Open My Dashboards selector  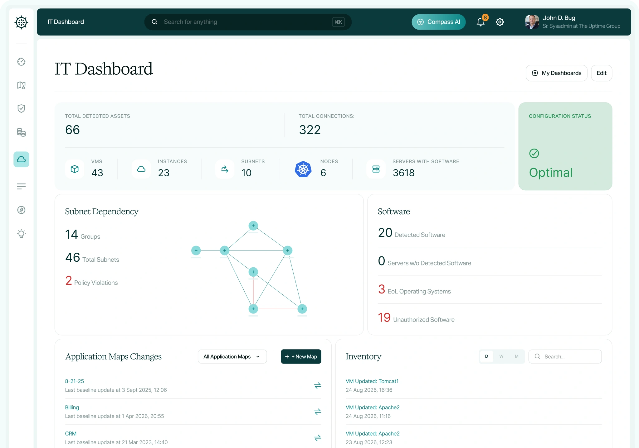[556, 73]
